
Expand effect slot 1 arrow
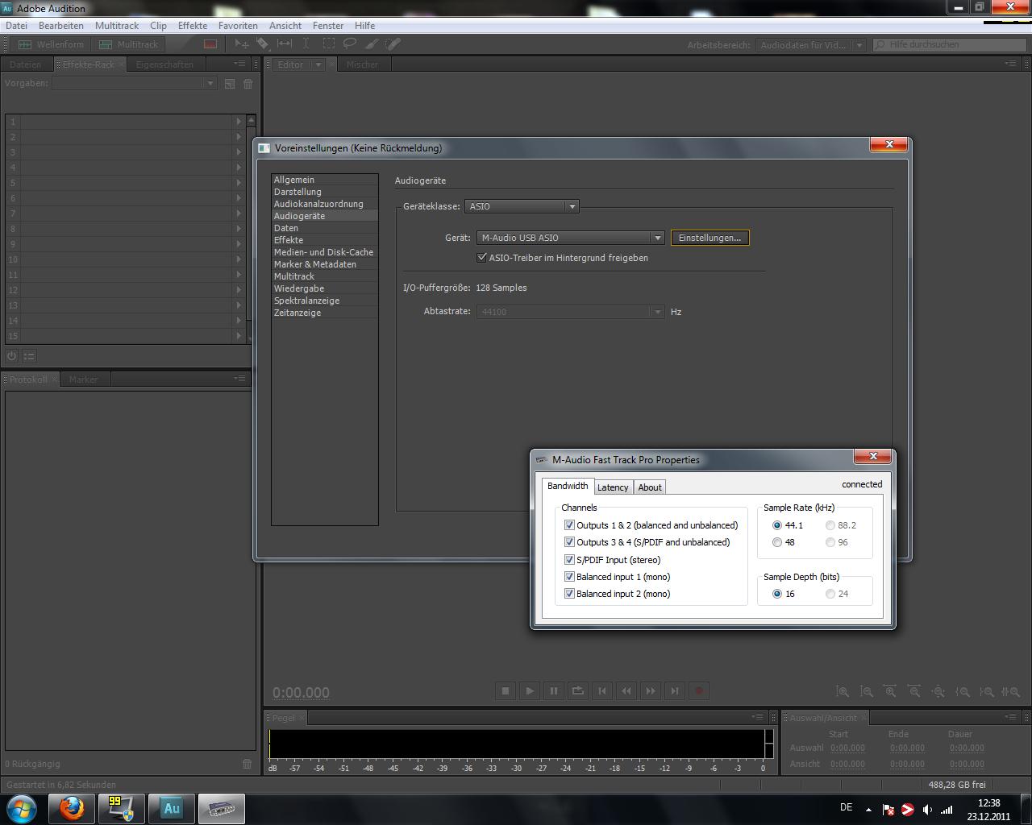pos(239,122)
